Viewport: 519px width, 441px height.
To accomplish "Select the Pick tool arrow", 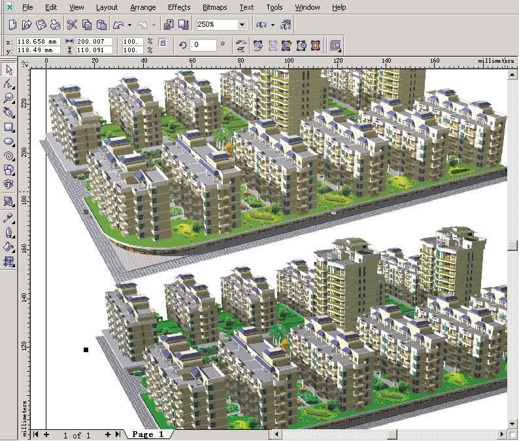I will 9,70.
